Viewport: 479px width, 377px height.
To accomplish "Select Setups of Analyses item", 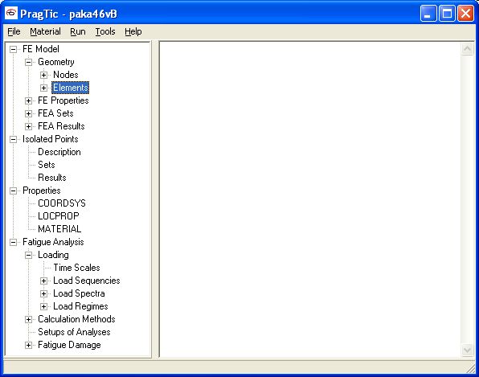I will (74, 332).
